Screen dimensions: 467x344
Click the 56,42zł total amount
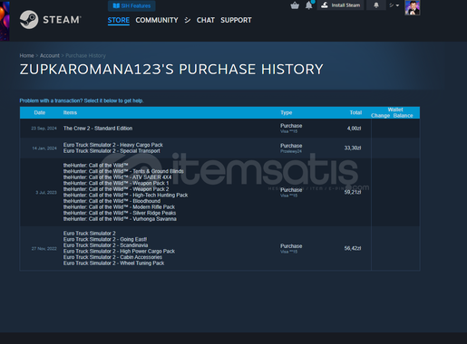[x=353, y=248]
